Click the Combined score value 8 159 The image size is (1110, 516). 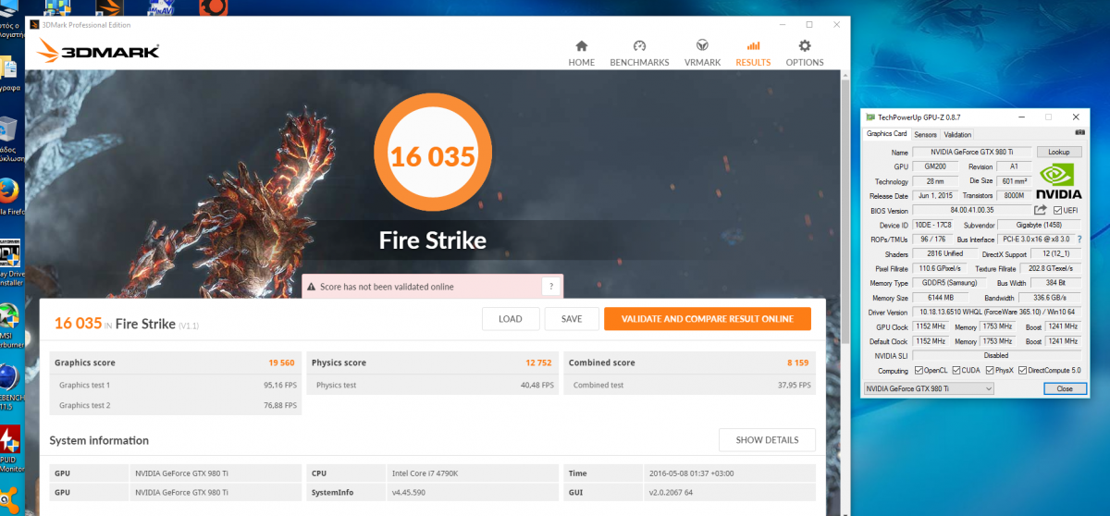click(x=798, y=363)
